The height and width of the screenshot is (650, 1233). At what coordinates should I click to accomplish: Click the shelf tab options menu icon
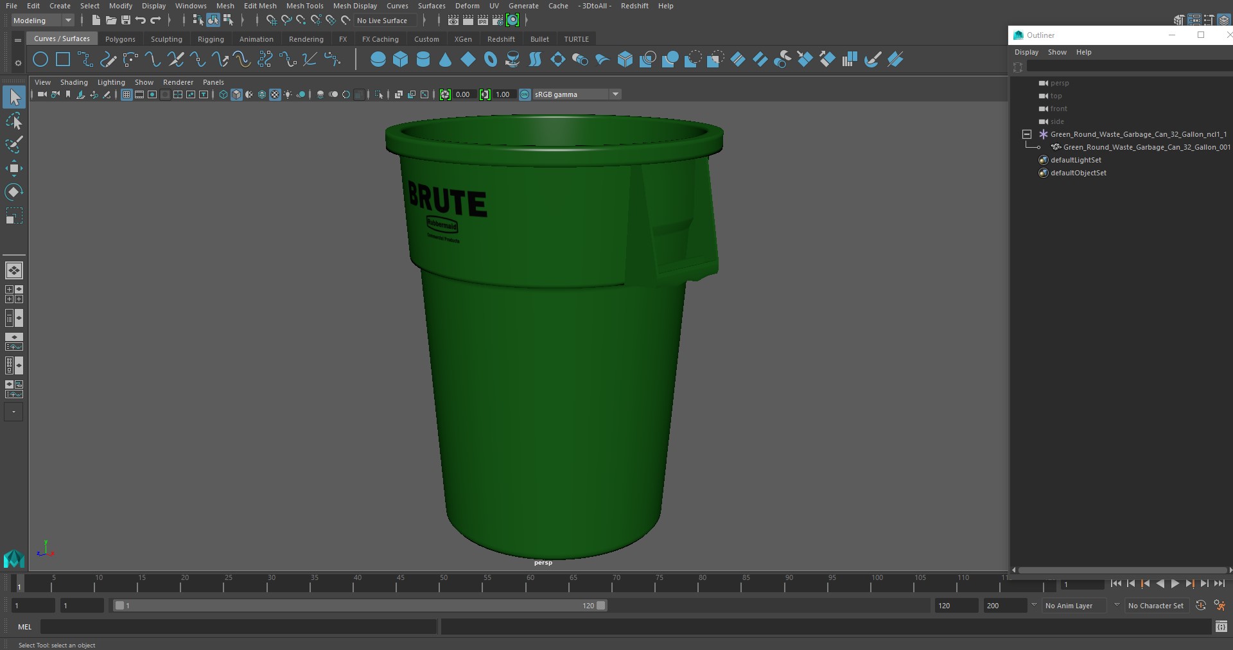tap(18, 40)
